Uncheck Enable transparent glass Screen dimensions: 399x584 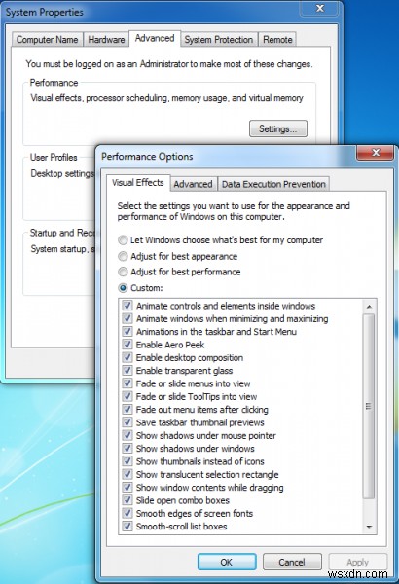pos(127,371)
